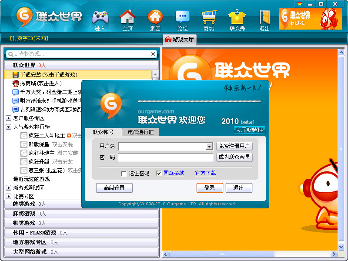Click the game icon beside 疯狂二人斗地主
Screen dimensions: 348x261
24,136
